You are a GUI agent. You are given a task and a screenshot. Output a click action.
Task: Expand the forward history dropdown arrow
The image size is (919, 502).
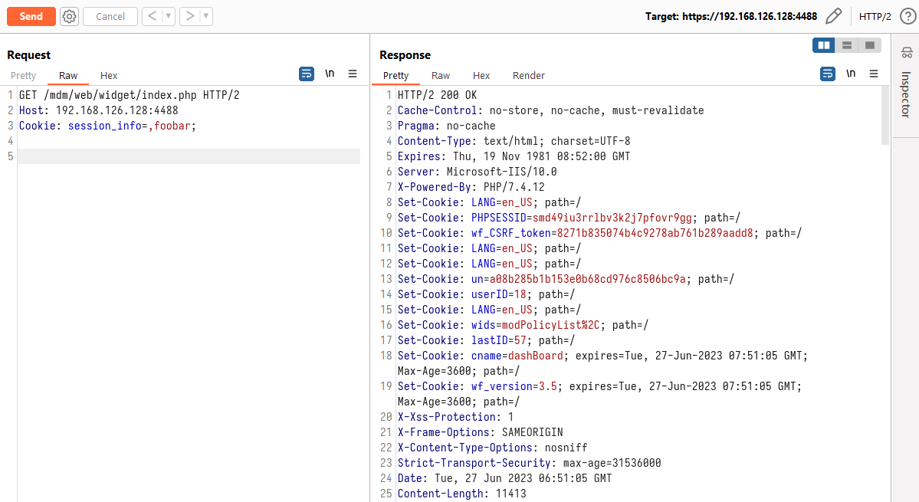coord(205,16)
